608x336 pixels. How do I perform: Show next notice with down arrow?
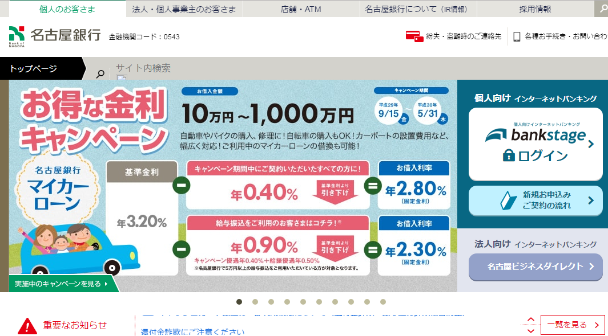point(531,331)
